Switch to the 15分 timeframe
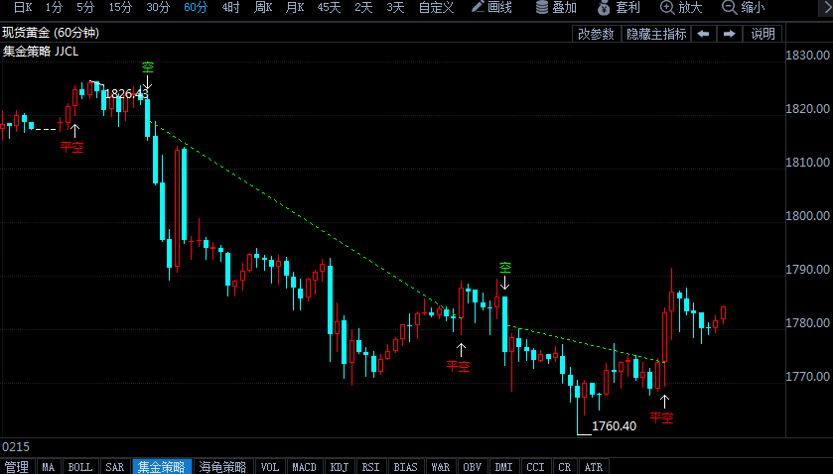The image size is (833, 474). click(x=120, y=7)
